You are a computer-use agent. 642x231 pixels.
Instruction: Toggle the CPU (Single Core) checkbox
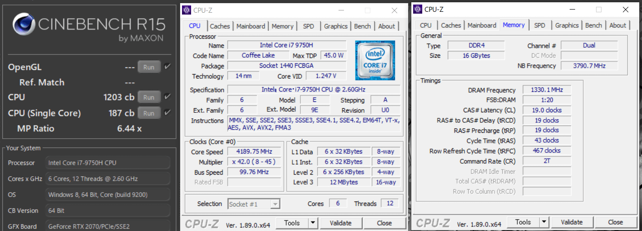coord(167,112)
